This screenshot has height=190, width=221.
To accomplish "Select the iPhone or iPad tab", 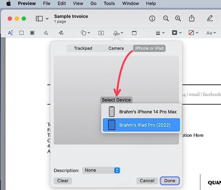I will tap(149, 48).
